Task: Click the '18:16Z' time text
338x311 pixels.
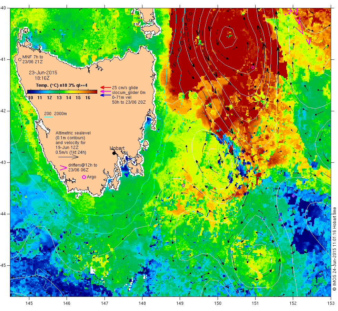Action: [42, 78]
